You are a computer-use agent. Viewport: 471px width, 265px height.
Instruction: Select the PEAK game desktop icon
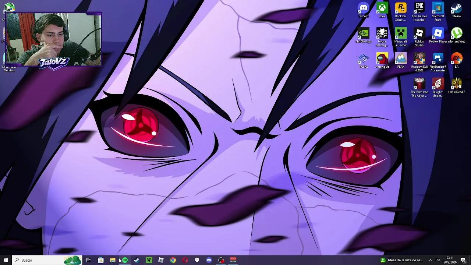pyautogui.click(x=401, y=61)
